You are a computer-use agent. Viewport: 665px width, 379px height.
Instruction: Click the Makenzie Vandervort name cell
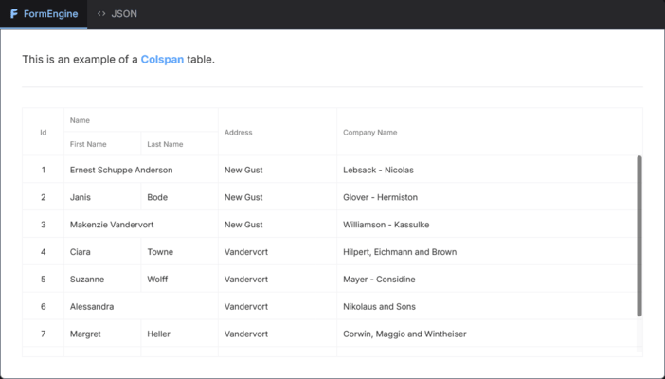(141, 225)
